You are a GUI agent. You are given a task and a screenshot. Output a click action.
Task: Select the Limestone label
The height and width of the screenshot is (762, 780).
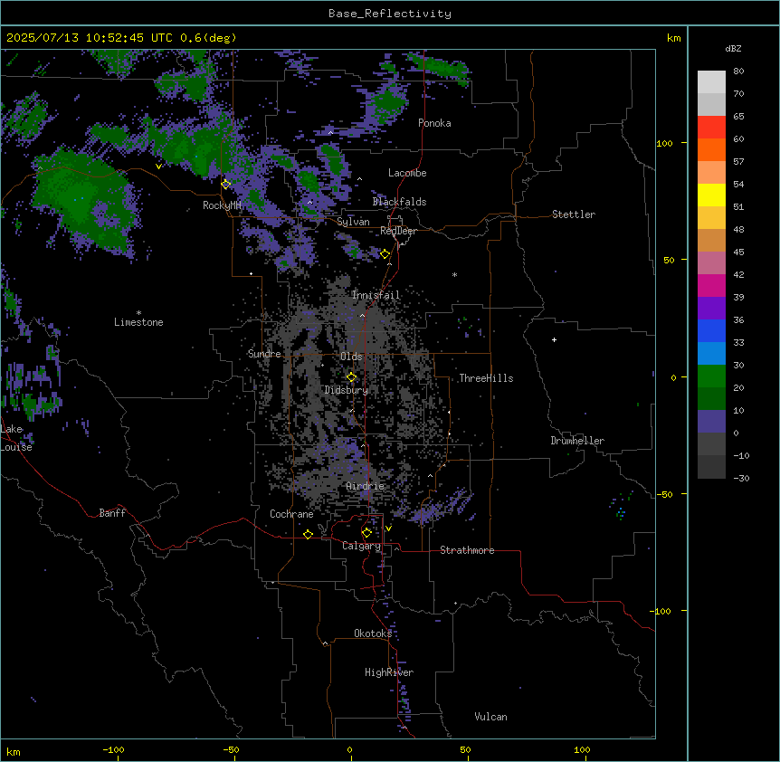(x=138, y=322)
